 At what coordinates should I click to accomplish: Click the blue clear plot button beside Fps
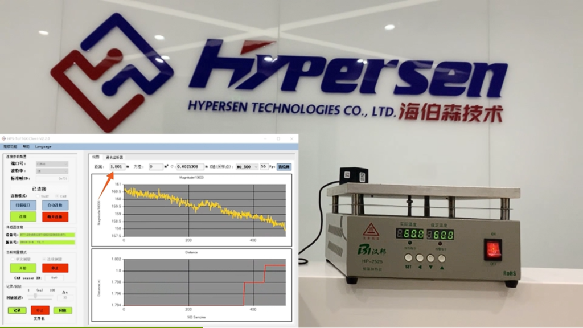[x=284, y=167]
